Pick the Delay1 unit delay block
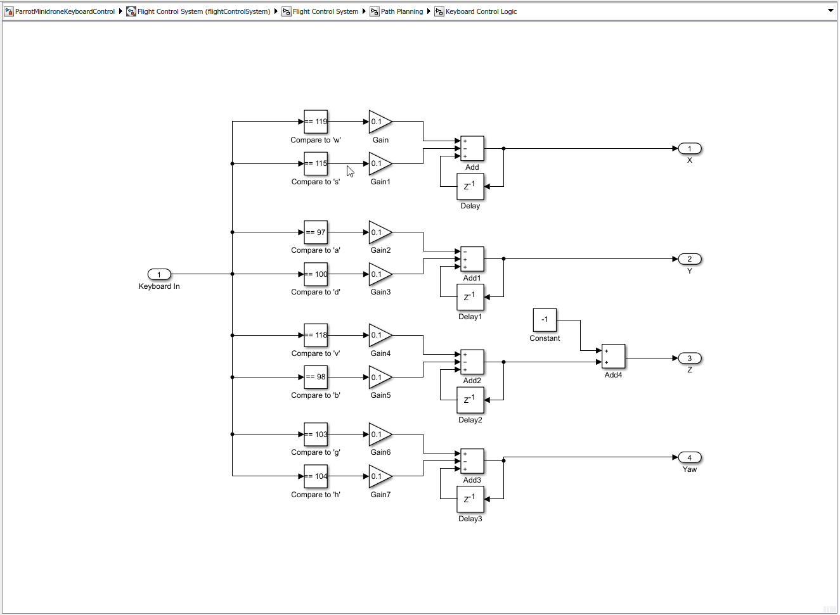The width and height of the screenshot is (840, 615). point(470,298)
